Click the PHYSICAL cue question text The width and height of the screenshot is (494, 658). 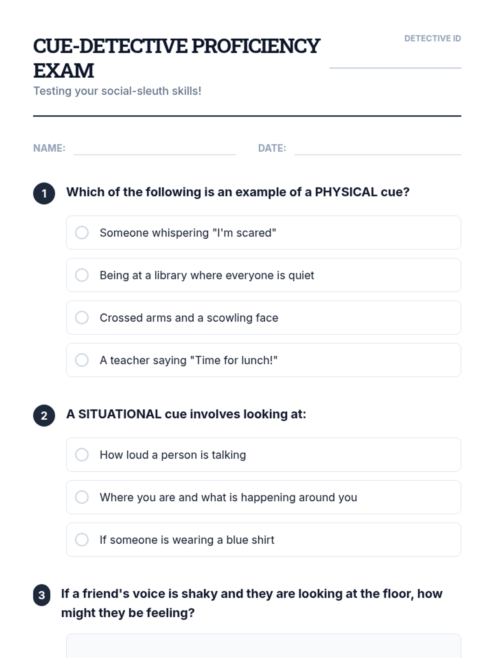[x=238, y=192]
